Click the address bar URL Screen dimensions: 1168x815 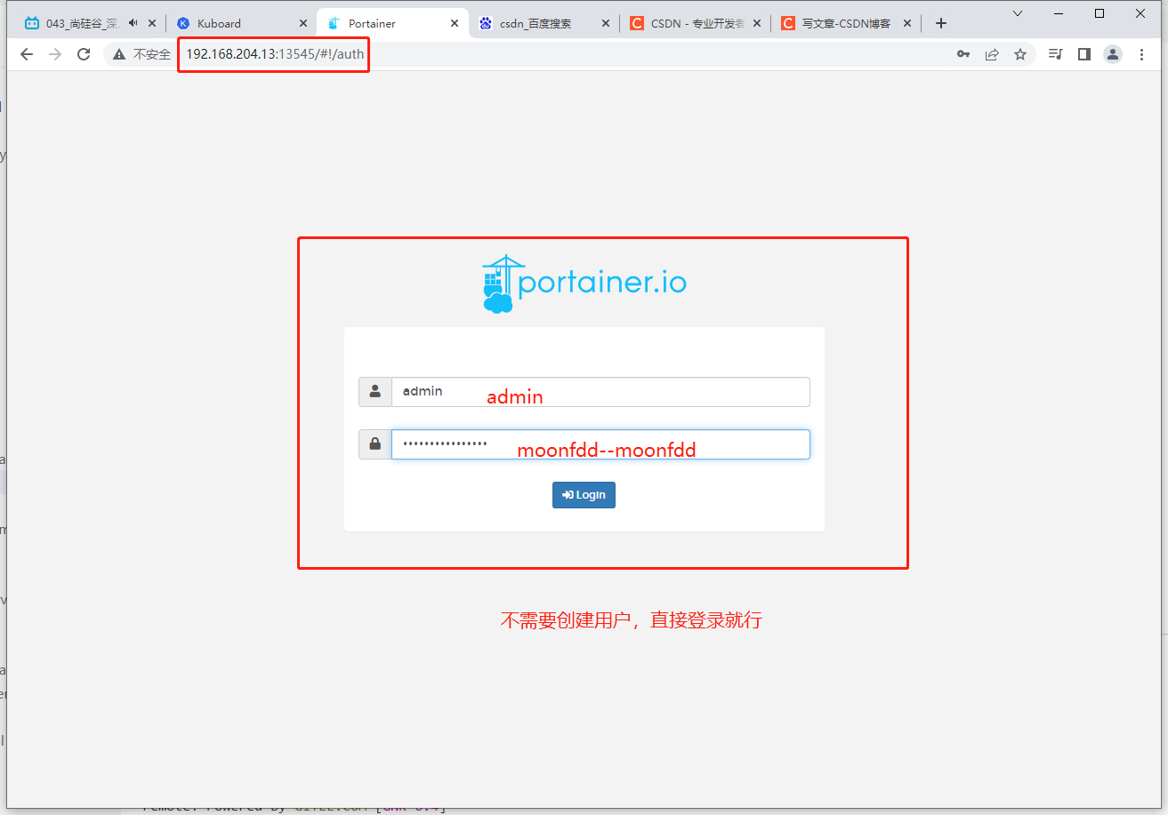pyautogui.click(x=275, y=54)
